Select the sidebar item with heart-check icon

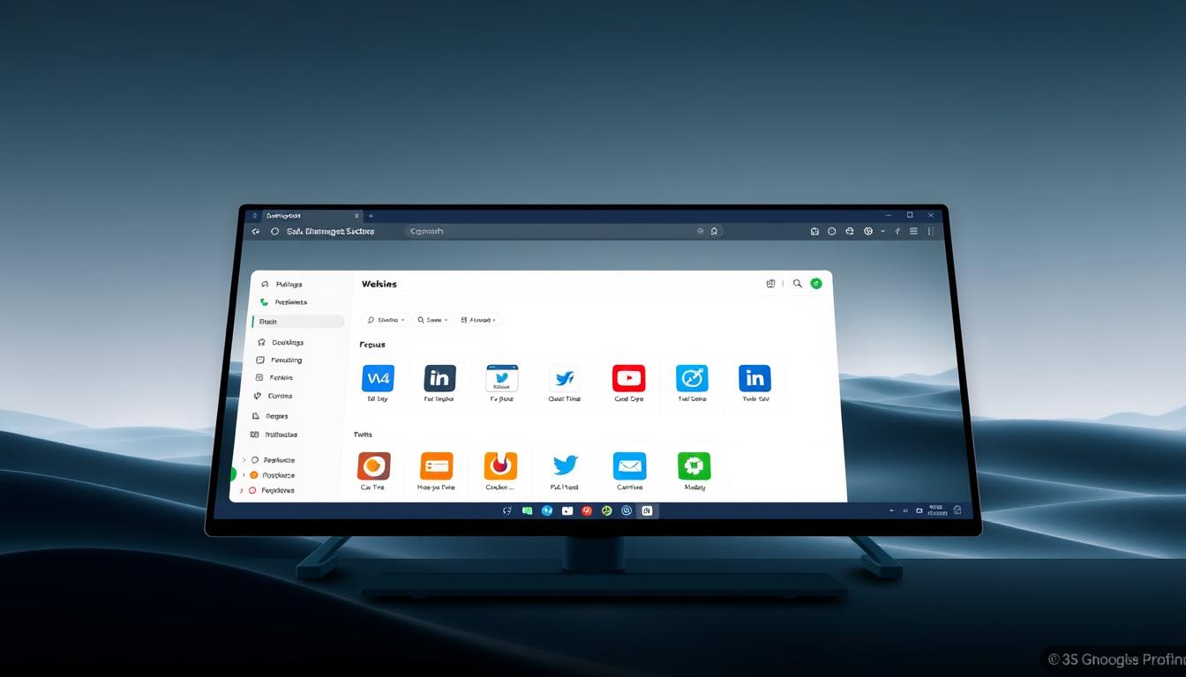(274, 397)
